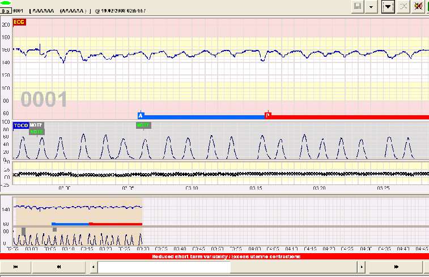Open the grey NOTE flag beside TOCO label

pyautogui.click(x=36, y=125)
